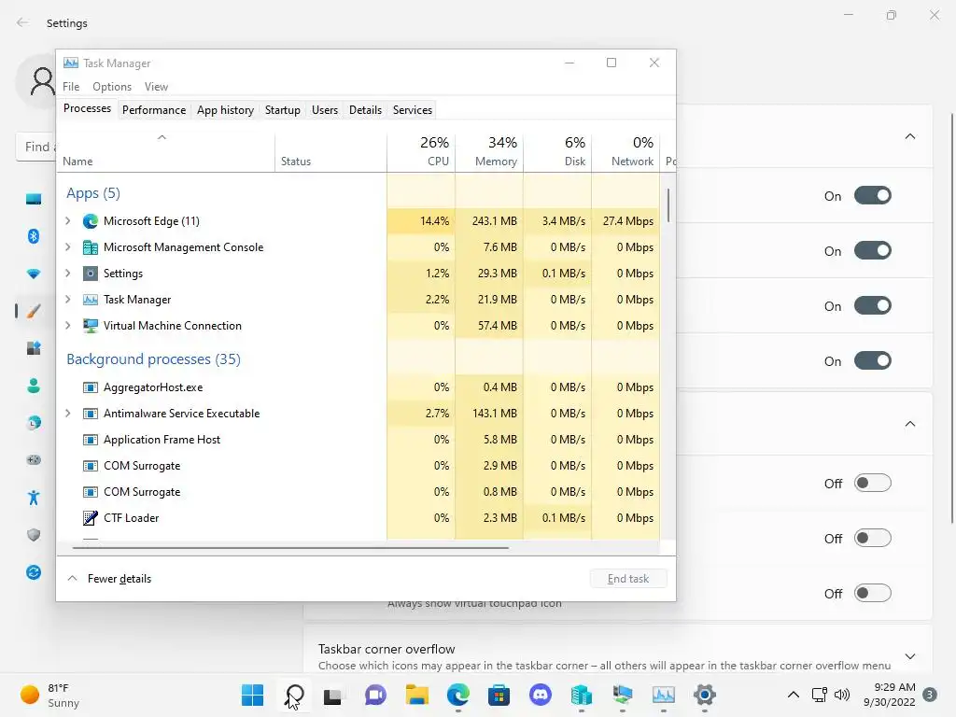The height and width of the screenshot is (717, 956).
Task: Sort processes by the CPU column
Action: pos(421,152)
